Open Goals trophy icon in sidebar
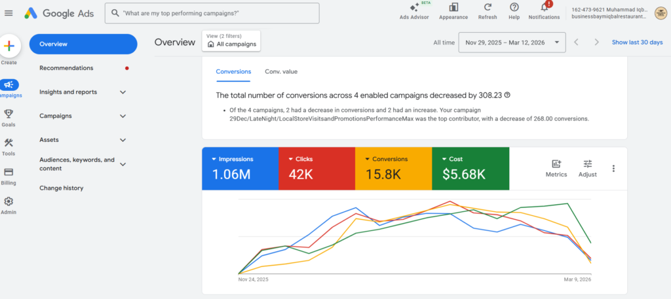The image size is (671, 299). click(9, 114)
